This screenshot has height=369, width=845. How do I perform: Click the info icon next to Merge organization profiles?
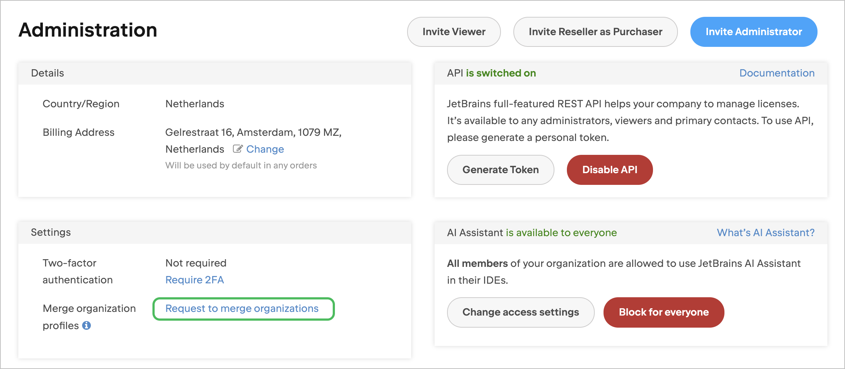pyautogui.click(x=86, y=325)
